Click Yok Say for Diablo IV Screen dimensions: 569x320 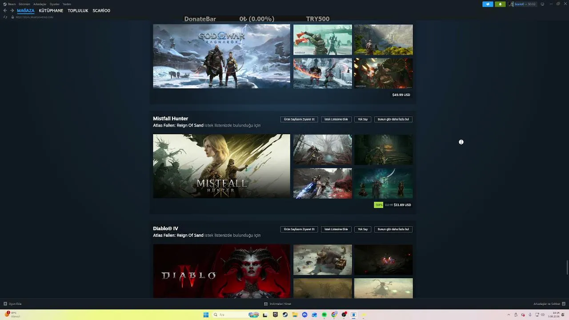pos(363,229)
